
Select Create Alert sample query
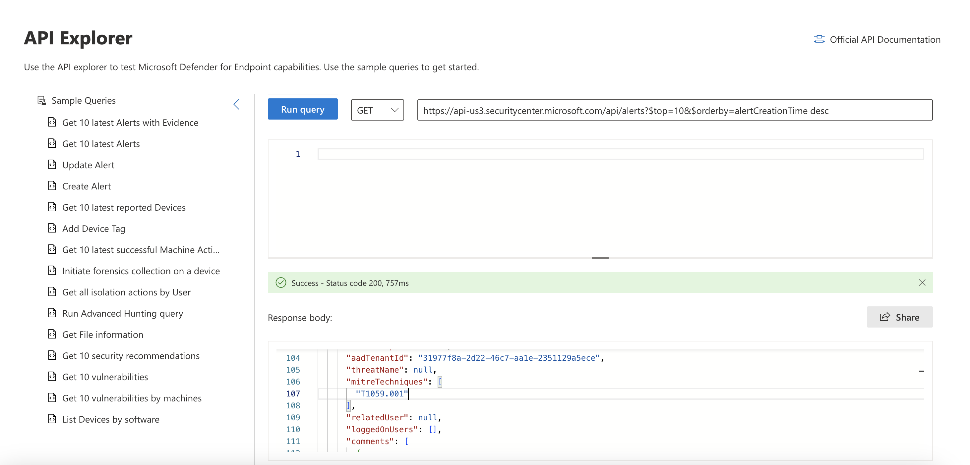[86, 185]
